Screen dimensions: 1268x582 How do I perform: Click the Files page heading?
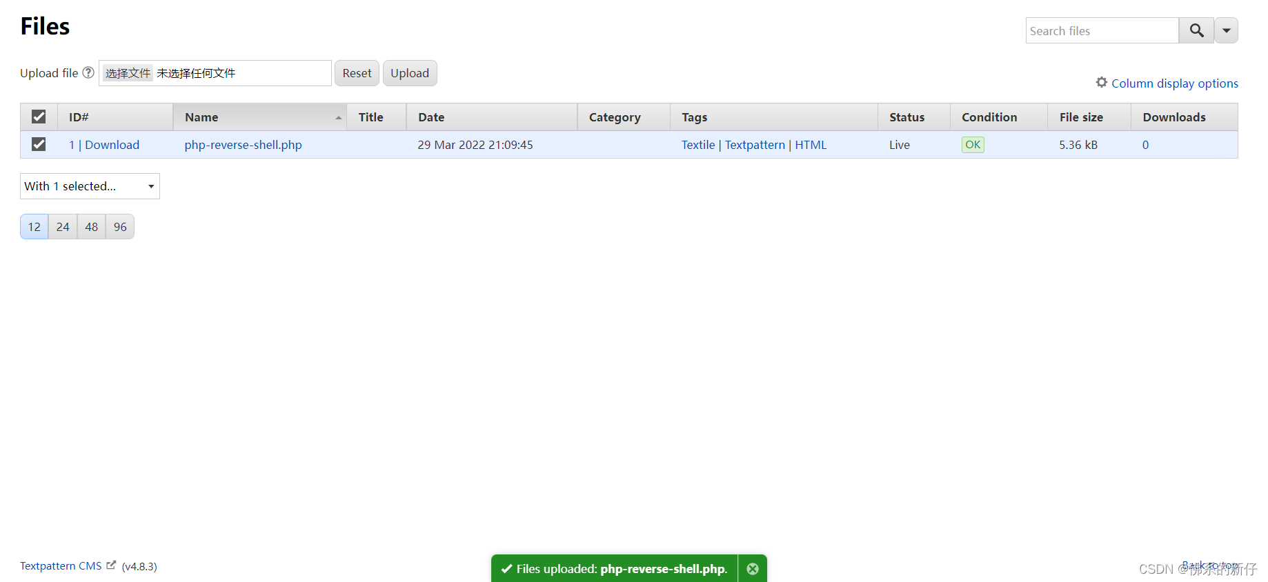coord(45,26)
